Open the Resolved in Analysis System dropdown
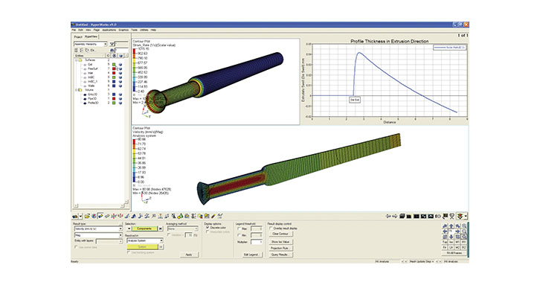The image size is (540, 285). point(145,240)
